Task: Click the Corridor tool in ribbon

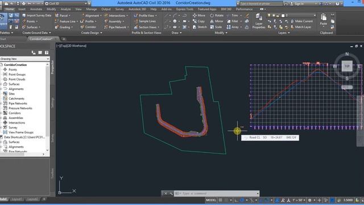Action: 88,27
